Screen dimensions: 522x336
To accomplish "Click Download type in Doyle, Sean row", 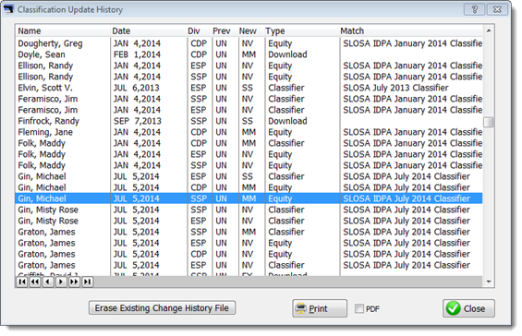I will [287, 54].
